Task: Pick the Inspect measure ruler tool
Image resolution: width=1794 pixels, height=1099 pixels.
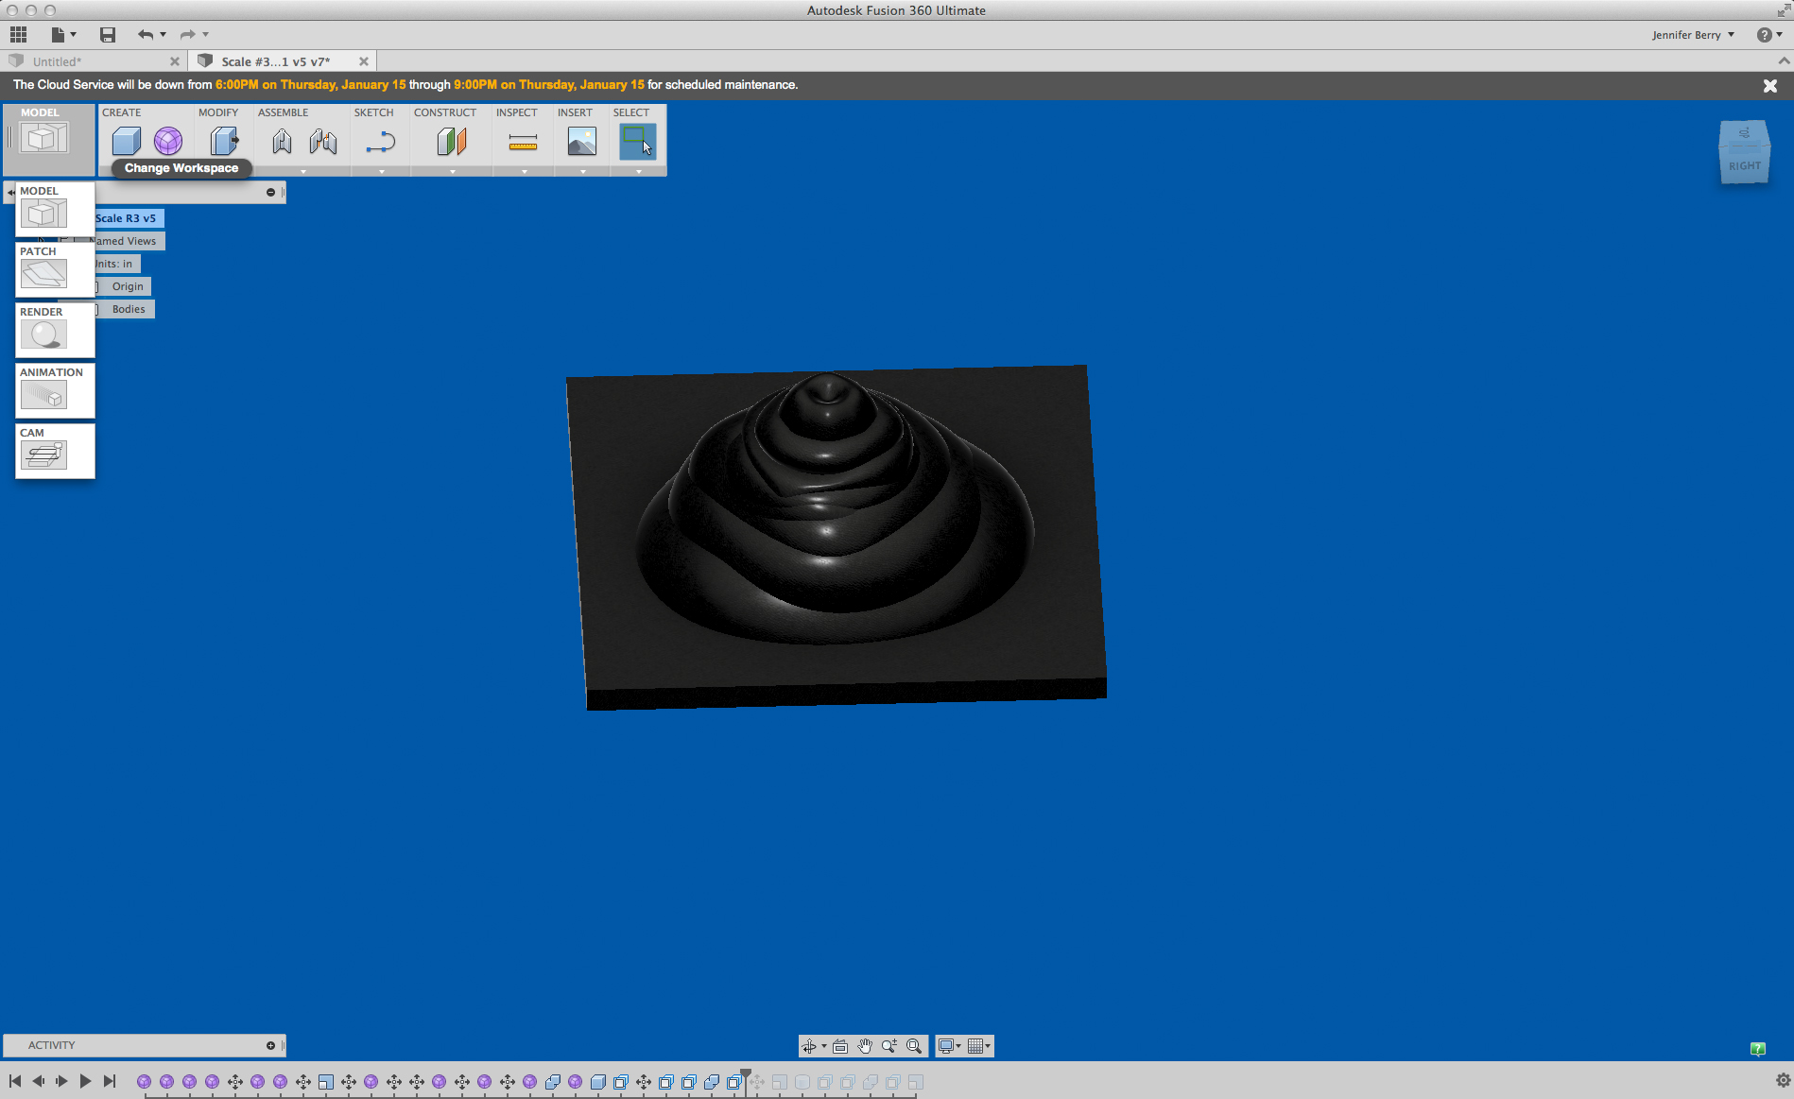Action: 523,142
